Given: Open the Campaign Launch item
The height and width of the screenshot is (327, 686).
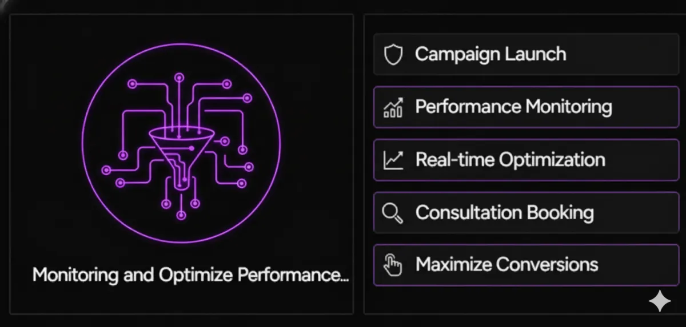Looking at the screenshot, I should coord(526,54).
